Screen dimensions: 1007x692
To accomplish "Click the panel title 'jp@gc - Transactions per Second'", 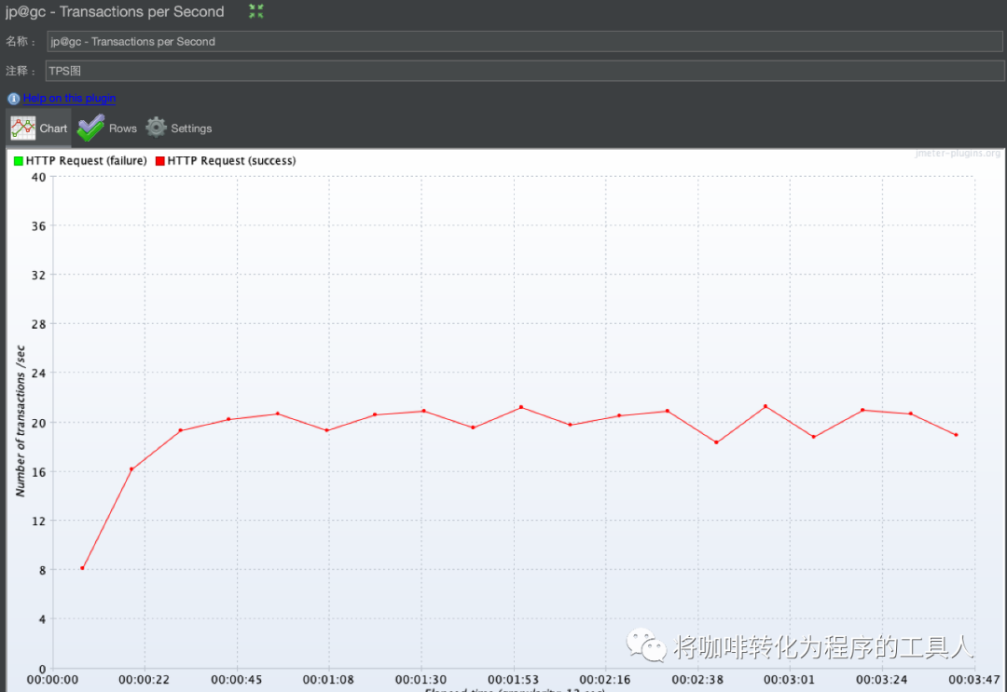I will click(115, 11).
